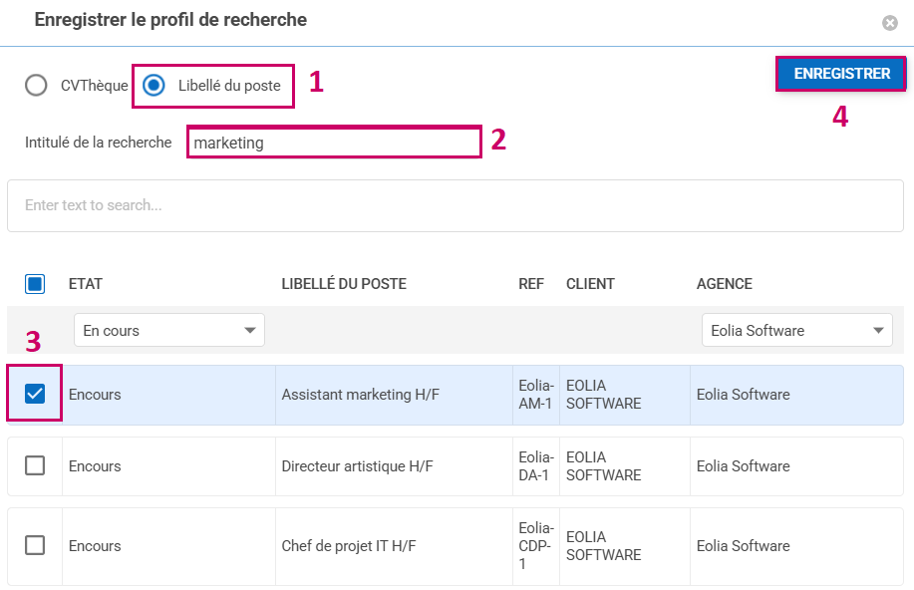914x590 pixels.
Task: Close the search profile dialog
Action: pos(889,23)
